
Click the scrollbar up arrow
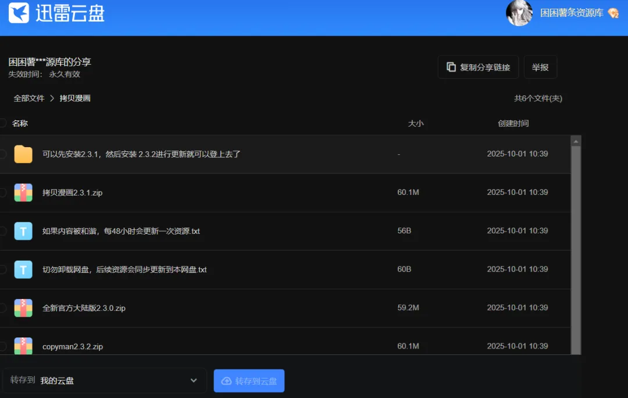pos(576,141)
